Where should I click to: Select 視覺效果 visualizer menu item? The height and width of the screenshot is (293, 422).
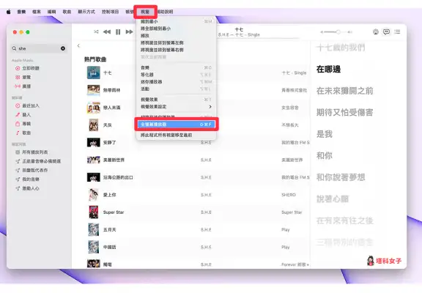(176, 100)
